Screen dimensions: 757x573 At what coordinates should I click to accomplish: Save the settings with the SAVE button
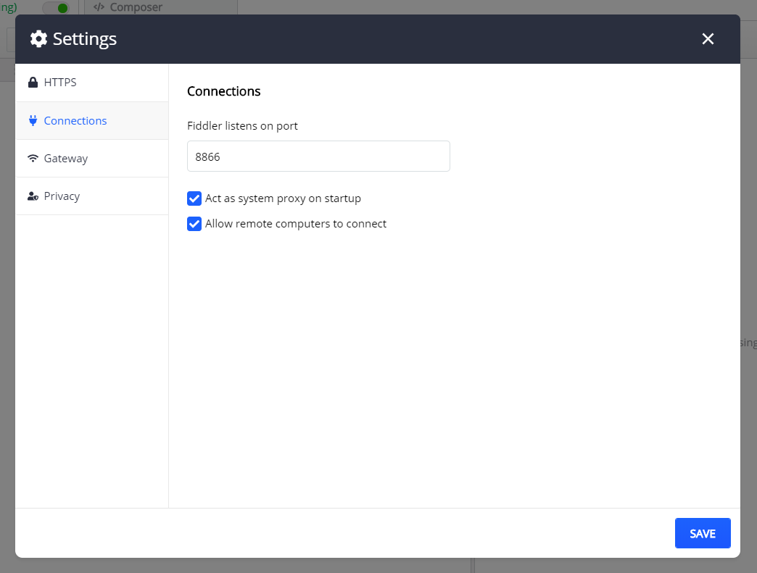(703, 533)
